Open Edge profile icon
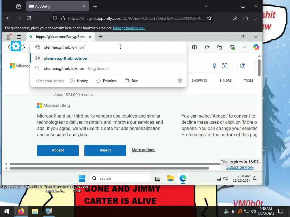The image size is (290, 217). tap(8, 37)
